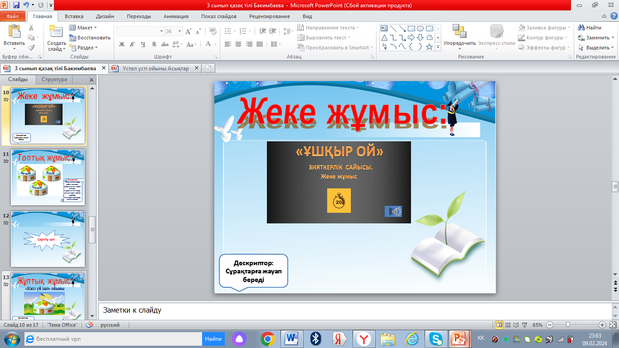This screenshot has width=619, height=348.
Task: Switch to the Структура pane tab
Action: (x=54, y=79)
